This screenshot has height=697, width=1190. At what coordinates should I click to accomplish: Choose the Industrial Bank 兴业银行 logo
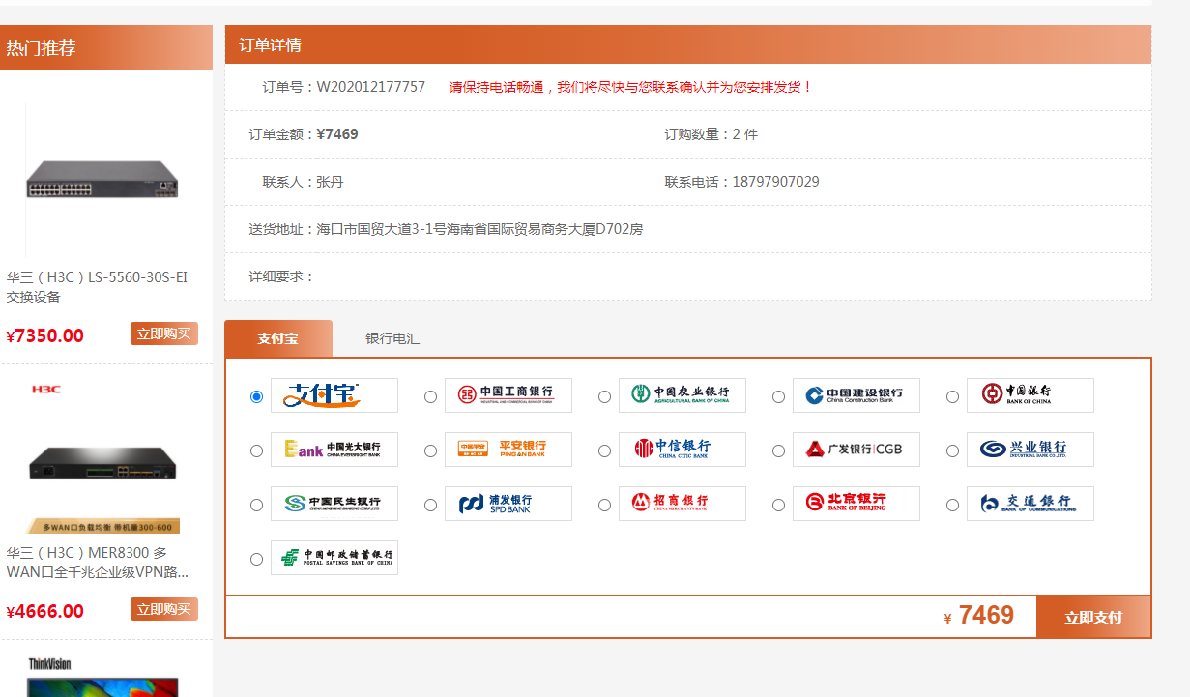point(1030,450)
